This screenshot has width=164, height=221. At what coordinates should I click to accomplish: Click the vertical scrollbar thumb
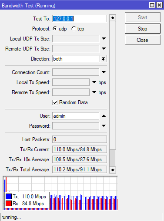click(x=113, y=158)
